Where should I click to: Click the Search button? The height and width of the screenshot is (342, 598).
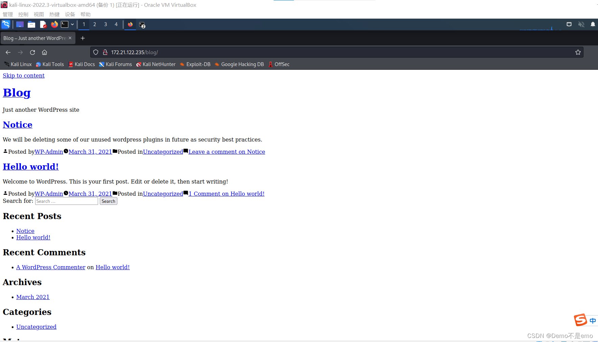pyautogui.click(x=109, y=201)
